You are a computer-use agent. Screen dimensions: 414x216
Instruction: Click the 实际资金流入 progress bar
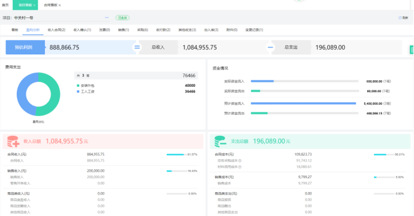pyautogui.click(x=304, y=81)
